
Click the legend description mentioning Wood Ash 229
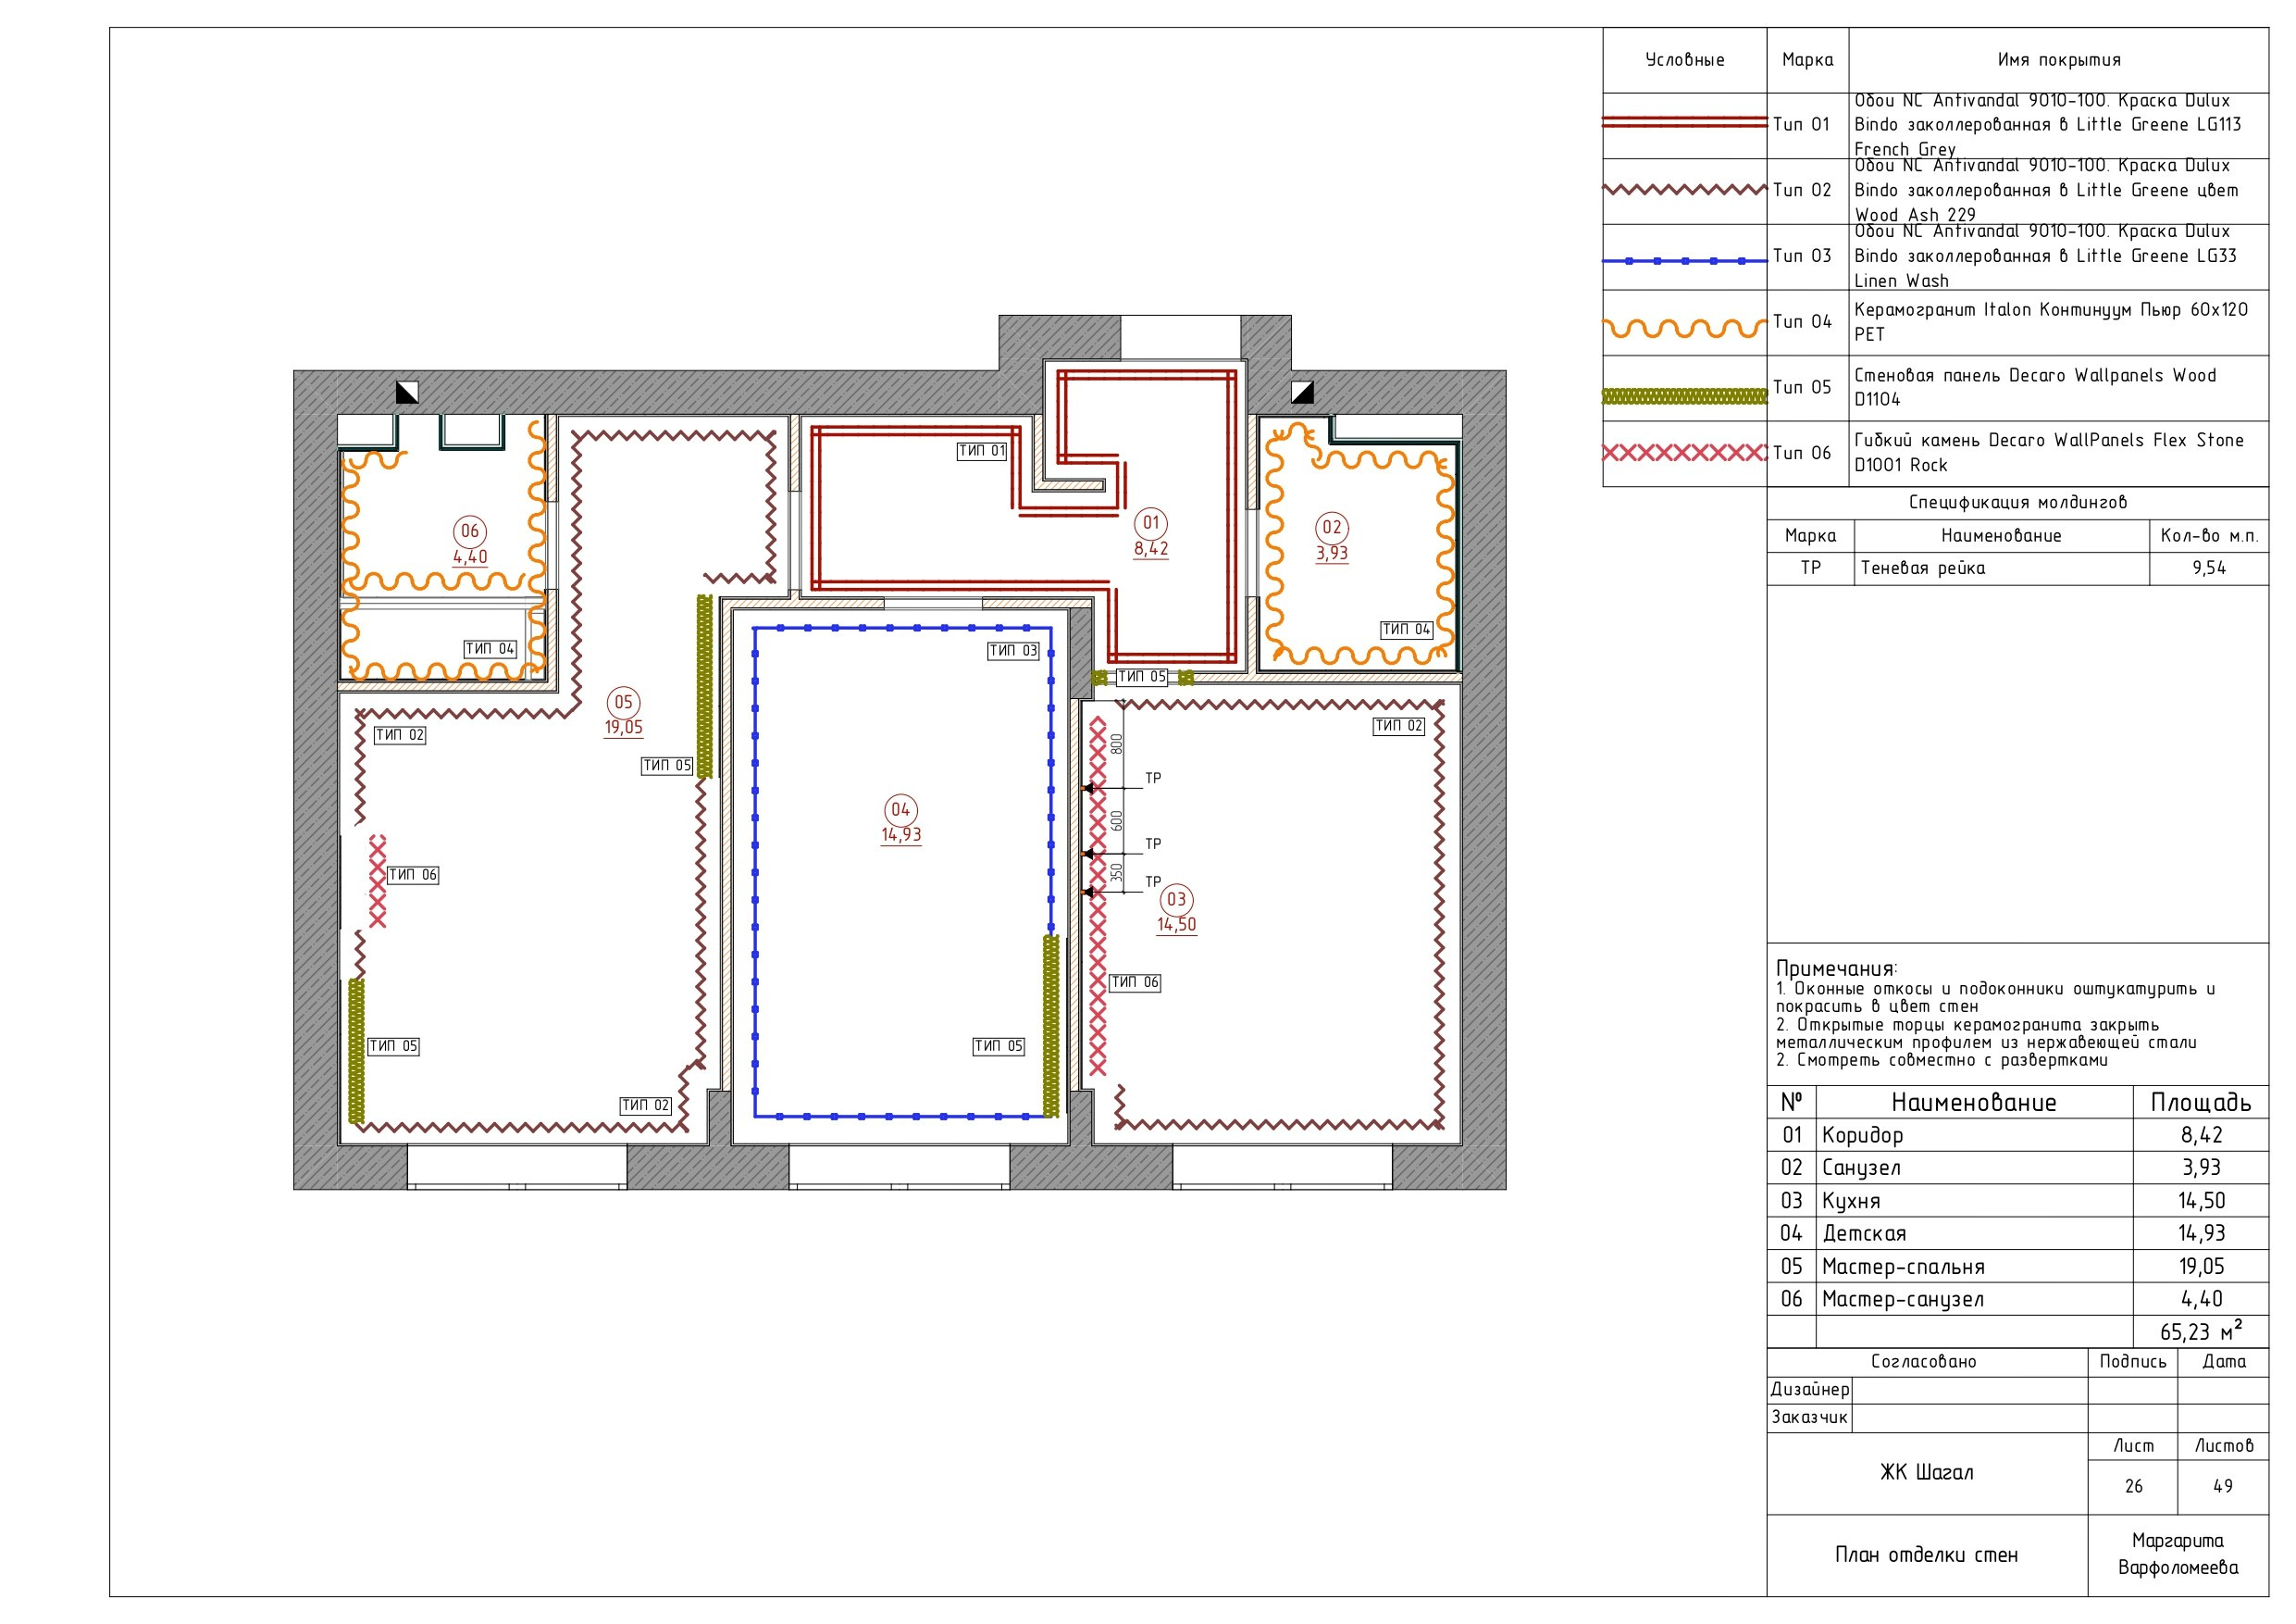pos(2046,190)
